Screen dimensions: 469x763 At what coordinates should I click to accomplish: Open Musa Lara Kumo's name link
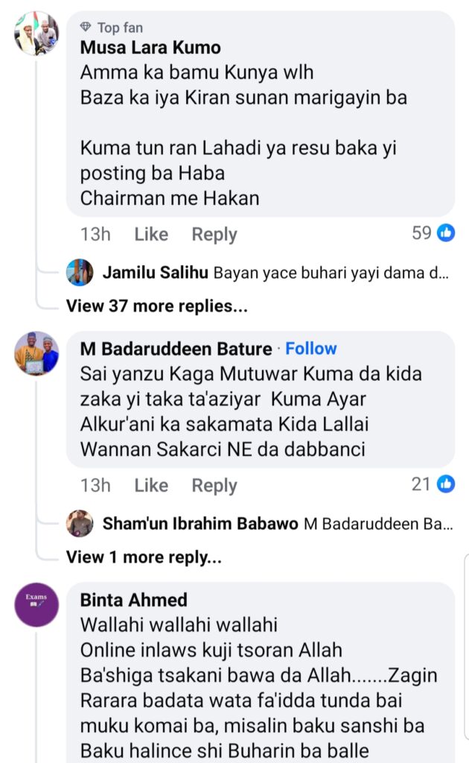[150, 48]
